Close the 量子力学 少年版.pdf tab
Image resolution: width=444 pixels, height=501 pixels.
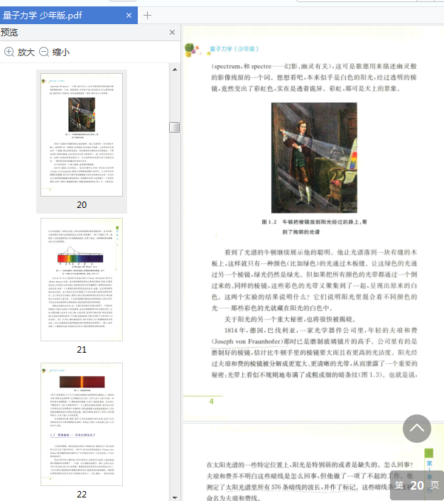click(129, 16)
